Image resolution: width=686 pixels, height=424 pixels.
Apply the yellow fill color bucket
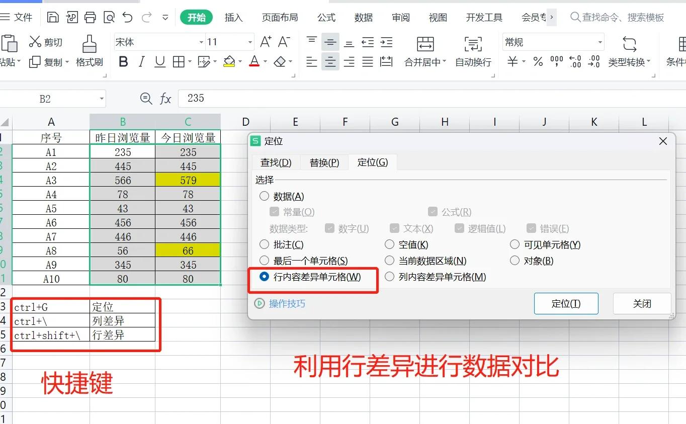click(x=229, y=62)
